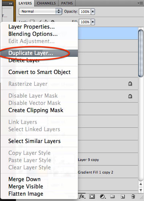This screenshot has width=144, height=201.
Task: Open the Opacity value dropdown arrow
Action: click(x=93, y=11)
